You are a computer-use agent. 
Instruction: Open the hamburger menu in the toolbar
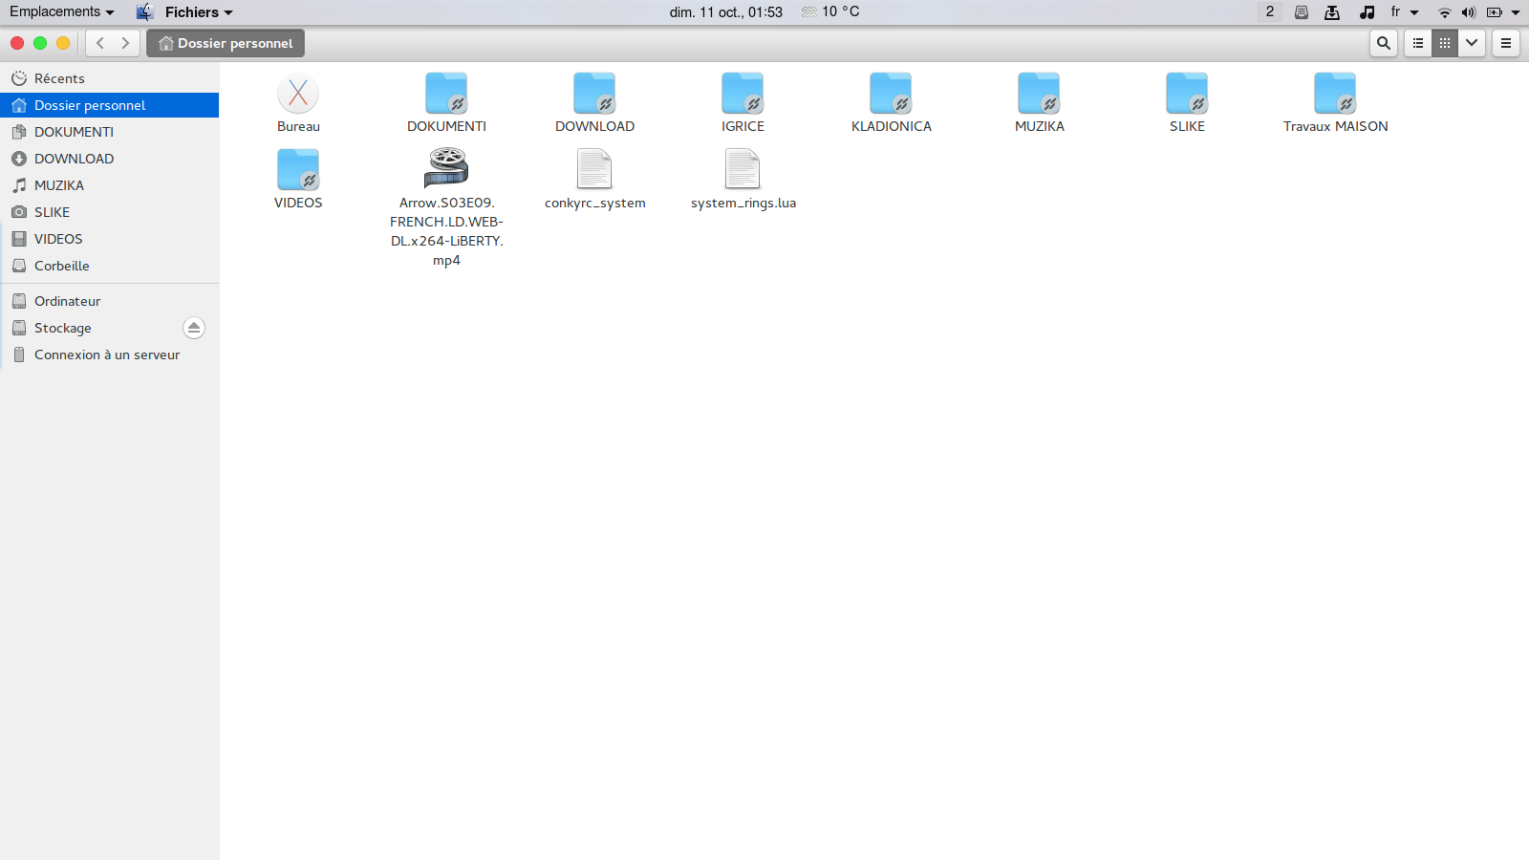[x=1506, y=43]
